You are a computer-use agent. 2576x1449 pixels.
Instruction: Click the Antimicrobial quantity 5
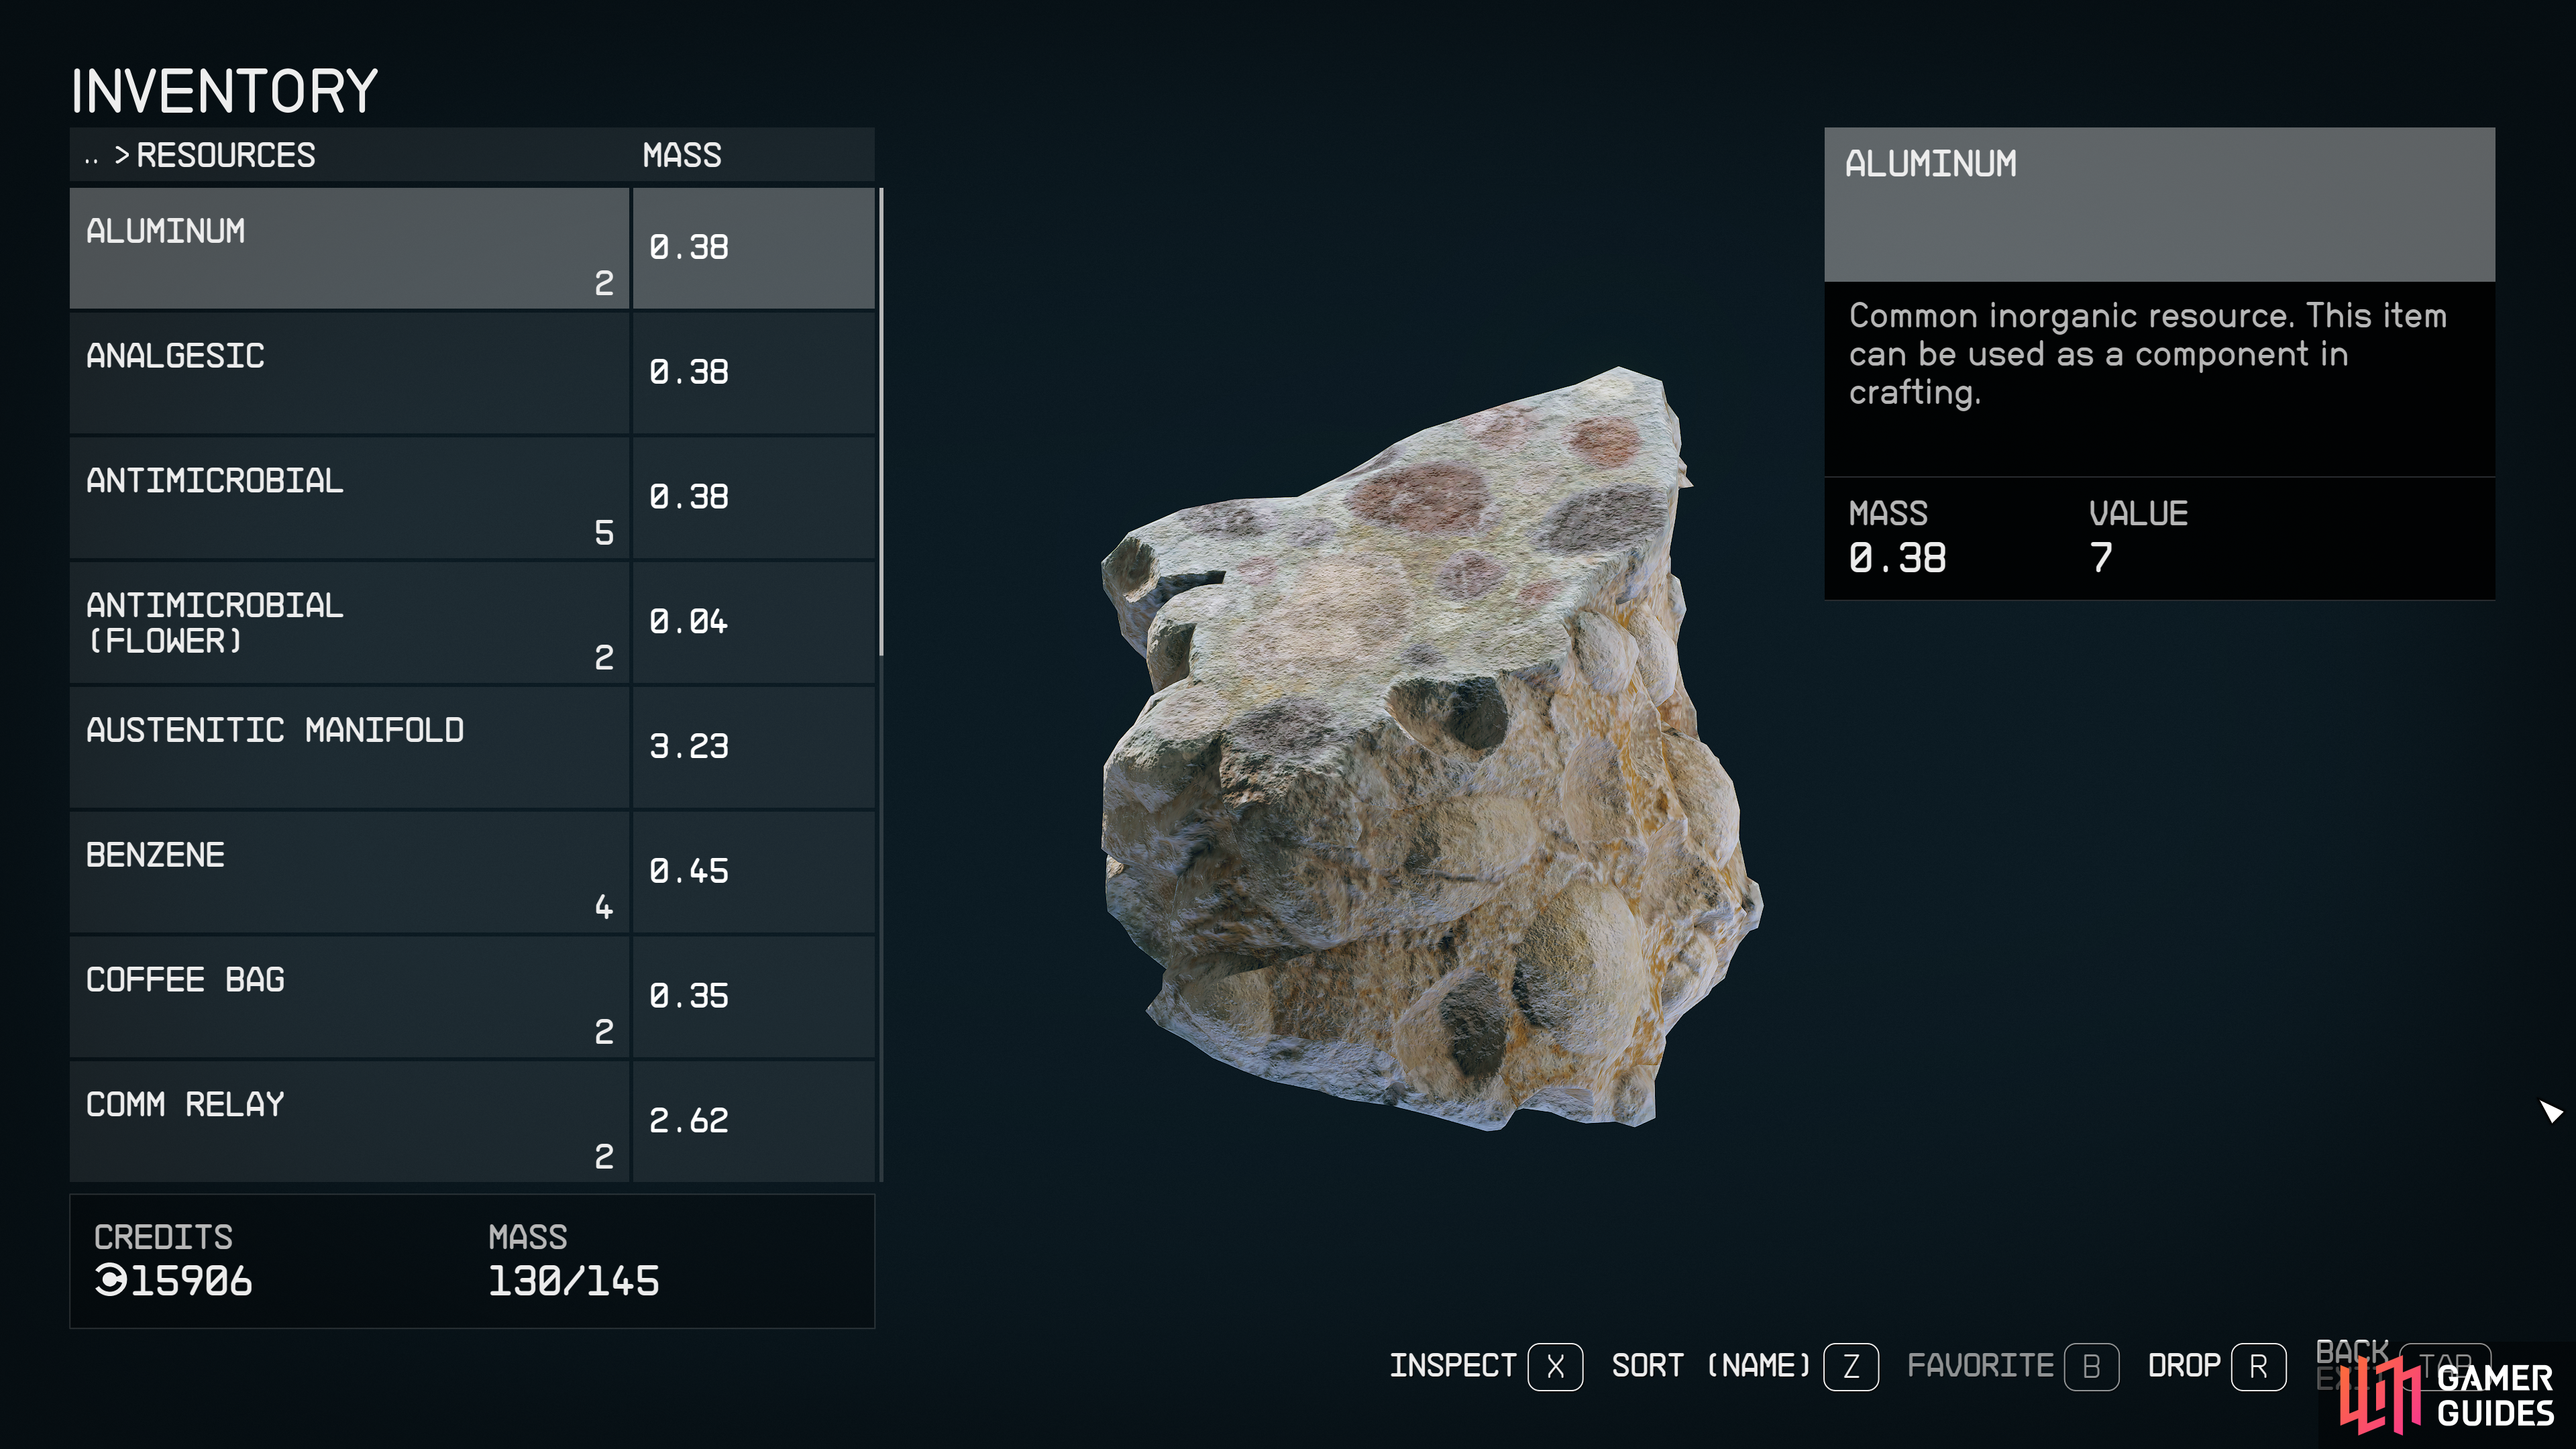[604, 533]
